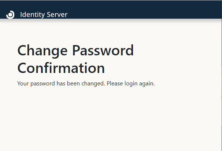Click the word Please in the message
222x151 pixels.
pos(115,84)
